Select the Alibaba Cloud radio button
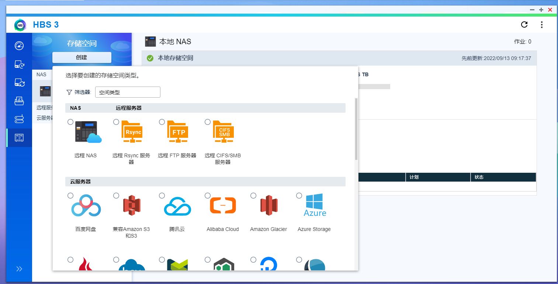 (208, 196)
